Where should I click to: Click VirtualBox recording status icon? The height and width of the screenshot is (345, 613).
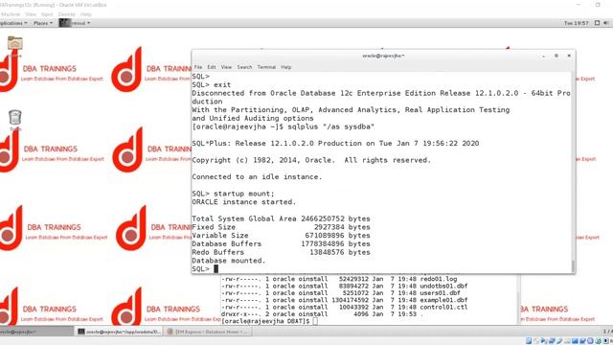click(583, 341)
